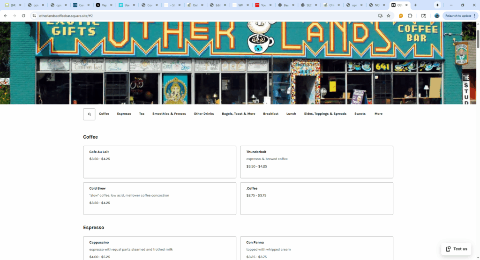Jump to the Coffee category
The image size is (480, 260).
tap(104, 114)
